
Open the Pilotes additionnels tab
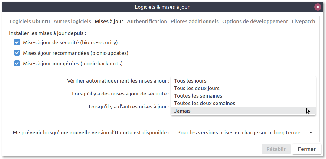tap(194, 21)
